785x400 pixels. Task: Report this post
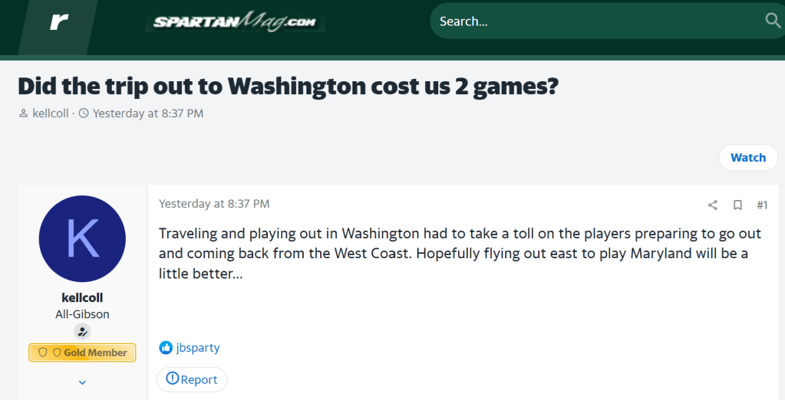coord(192,379)
